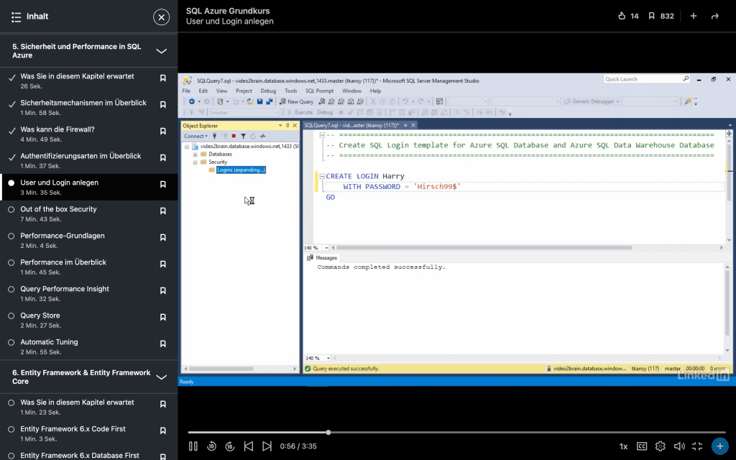This screenshot has height=460, width=736.
Task: Like the course with the thumbs-up icon
Action: (622, 16)
